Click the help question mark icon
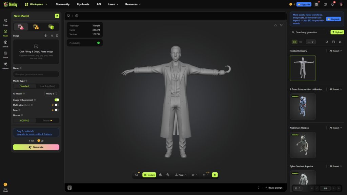Screen dimensions: 347x195 point(325,4)
